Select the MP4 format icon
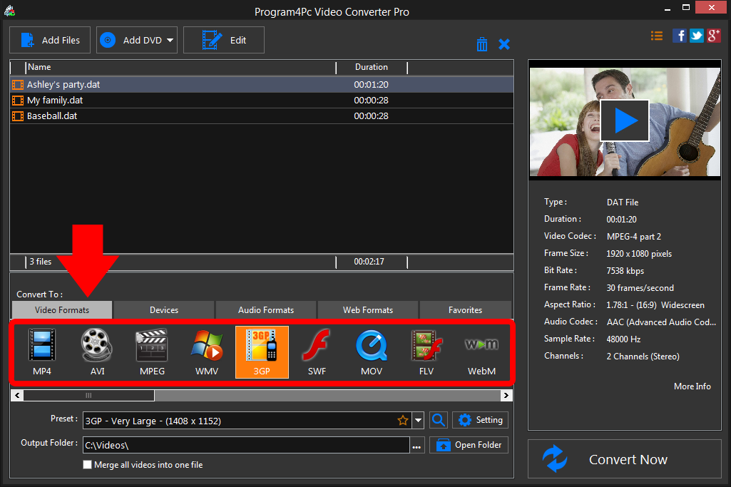The height and width of the screenshot is (487, 731). tap(42, 351)
